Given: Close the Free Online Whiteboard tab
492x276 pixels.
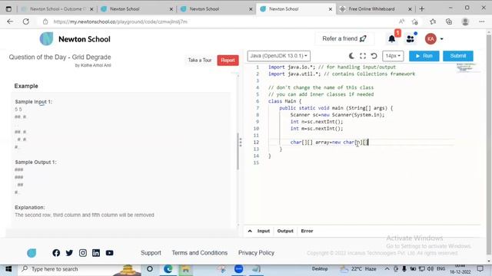Looking at the screenshot, I should [x=410, y=9].
